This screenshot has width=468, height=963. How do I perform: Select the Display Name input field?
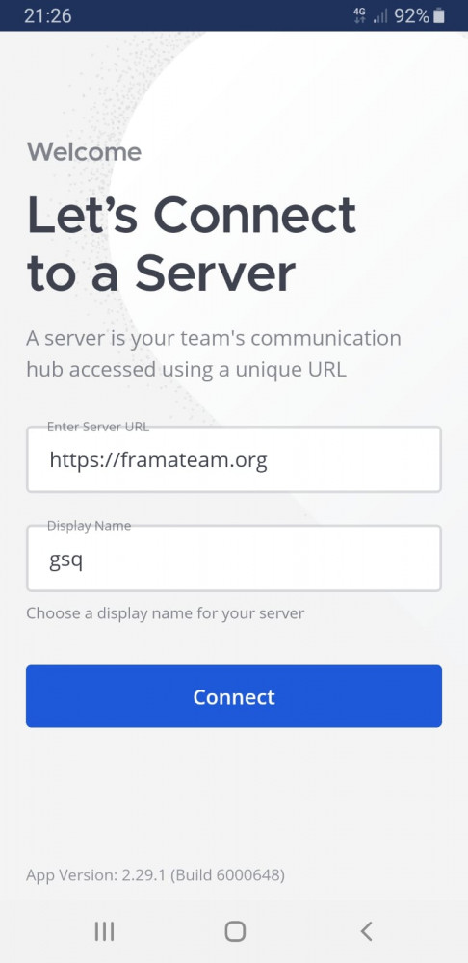click(x=234, y=559)
